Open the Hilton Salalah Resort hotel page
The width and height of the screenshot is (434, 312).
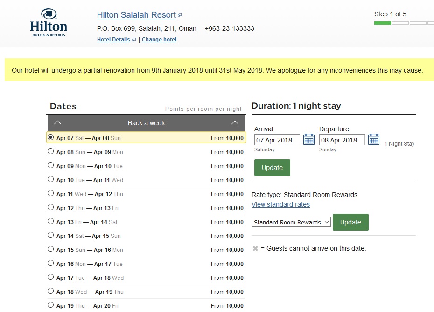point(136,15)
